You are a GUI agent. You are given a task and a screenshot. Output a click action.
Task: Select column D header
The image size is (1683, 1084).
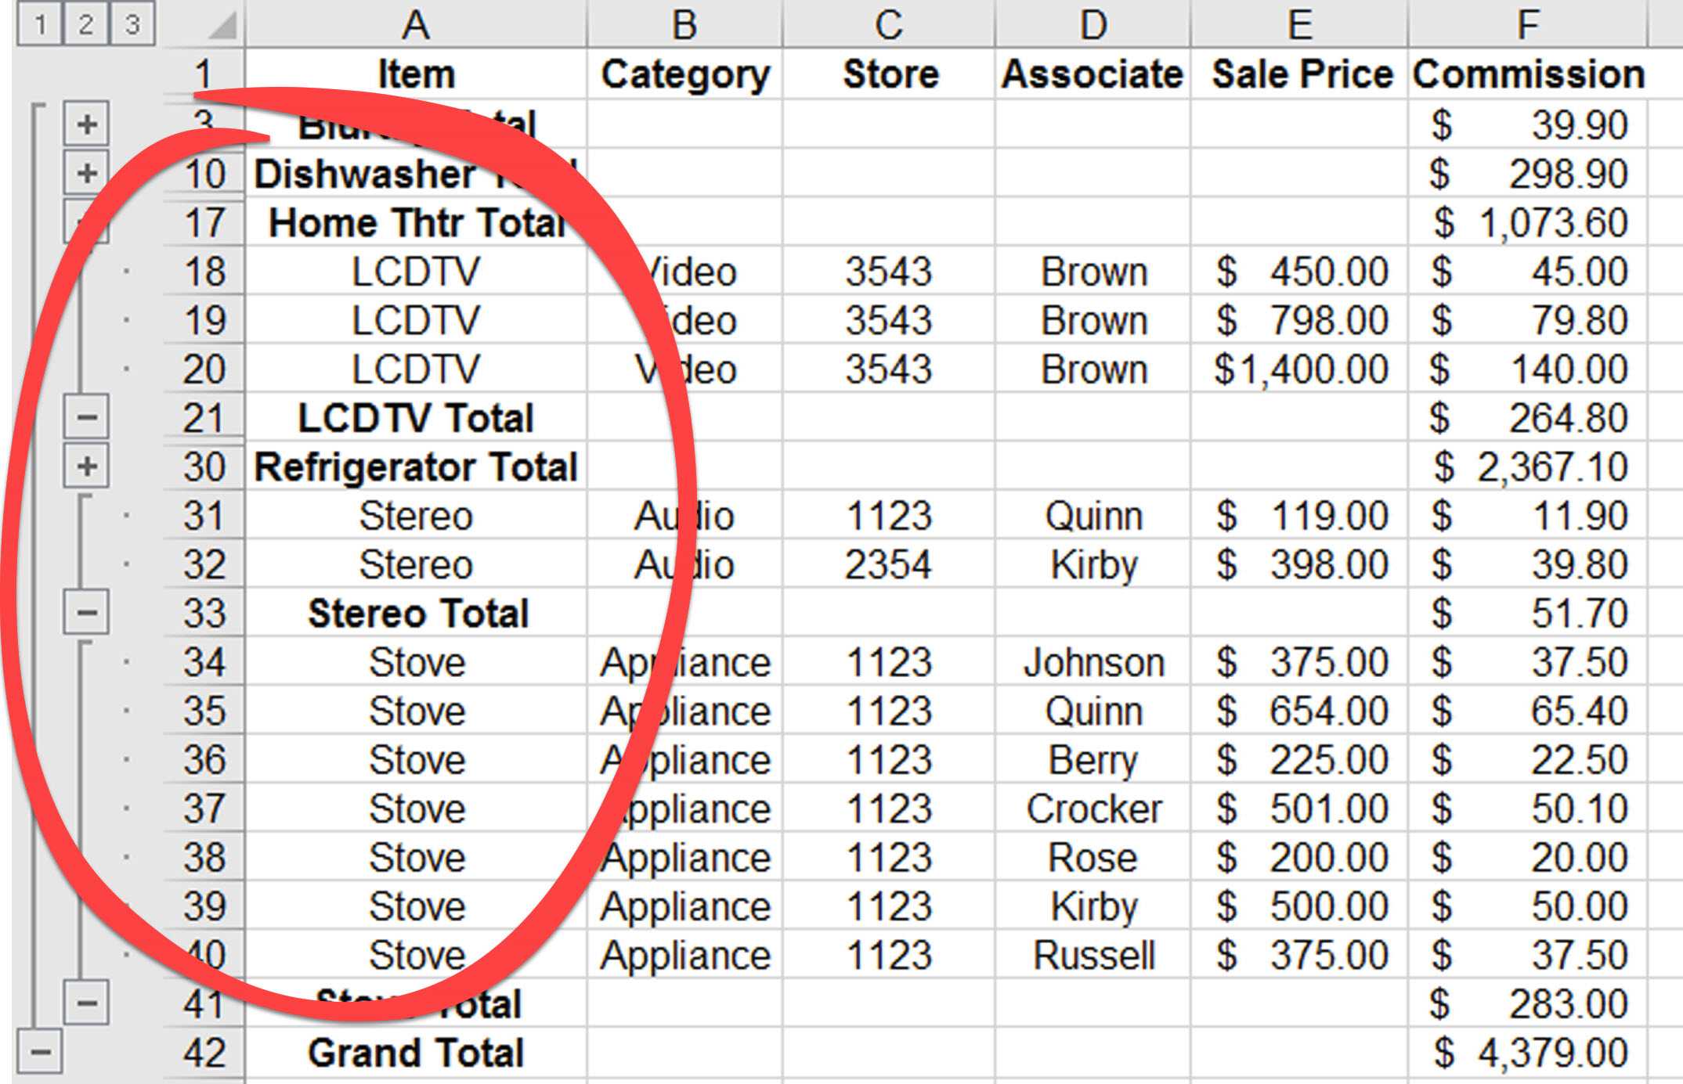tap(1093, 24)
